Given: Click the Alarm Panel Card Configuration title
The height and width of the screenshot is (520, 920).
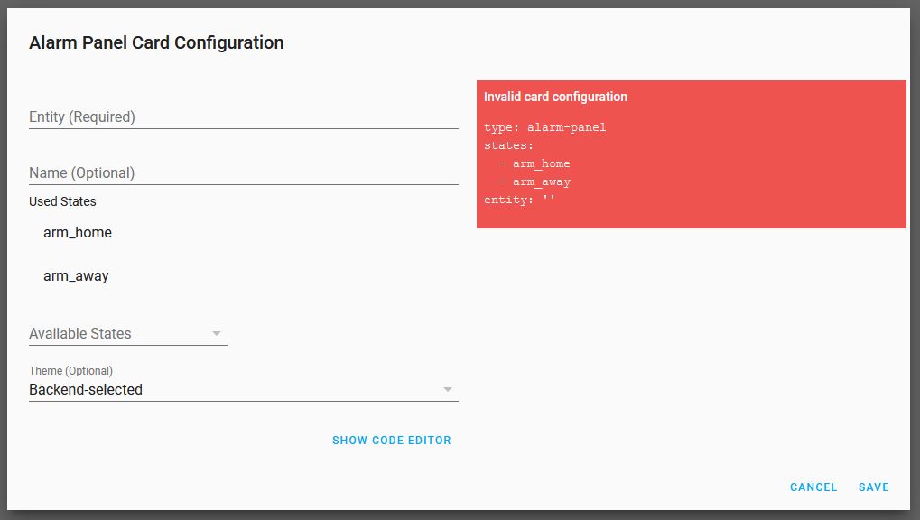Looking at the screenshot, I should coord(156,42).
